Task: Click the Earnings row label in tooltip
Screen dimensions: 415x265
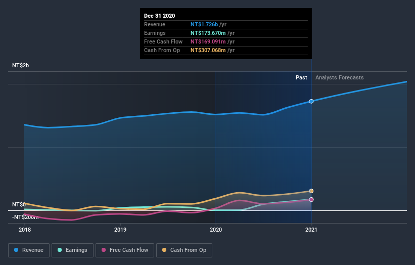Action: click(155, 33)
